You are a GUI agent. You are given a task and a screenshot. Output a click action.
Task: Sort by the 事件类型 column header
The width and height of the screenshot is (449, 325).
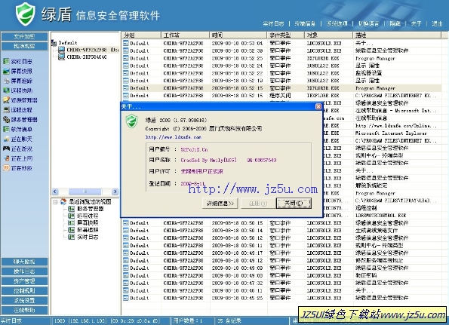click(286, 35)
